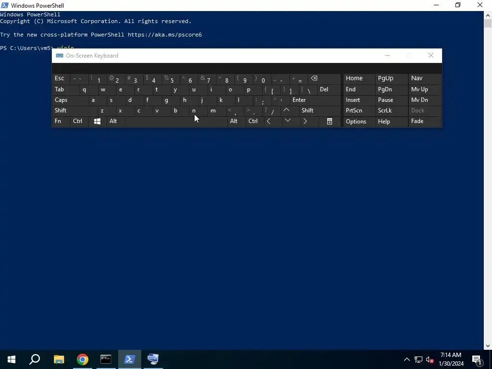Tap the Tab key
This screenshot has height=369, width=492.
tap(65, 89)
